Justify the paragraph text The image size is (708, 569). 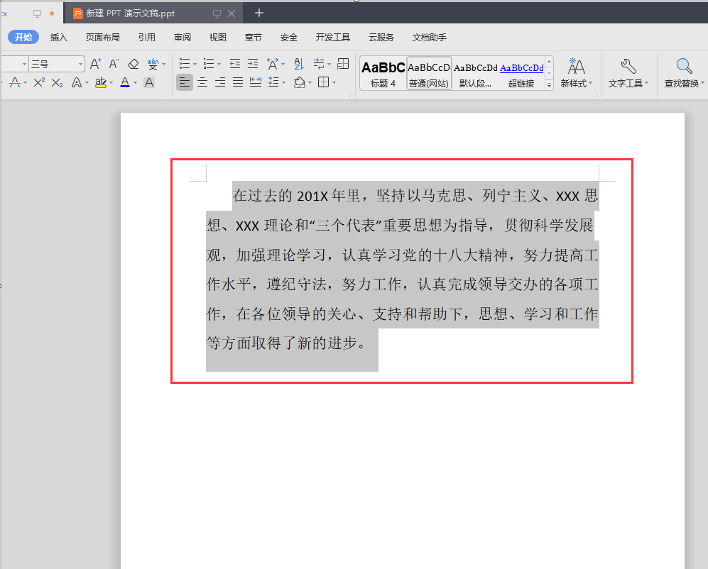tap(237, 82)
